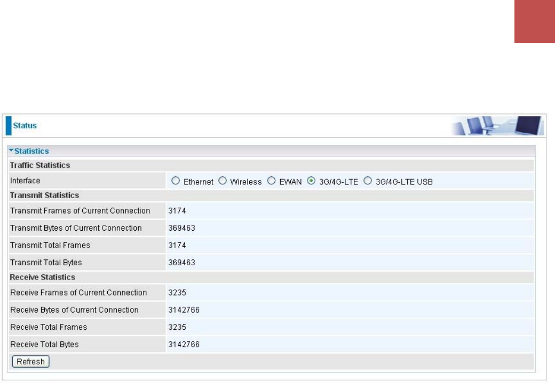Click value 369463 for Transmit Bytes of Current Connection

point(182,228)
